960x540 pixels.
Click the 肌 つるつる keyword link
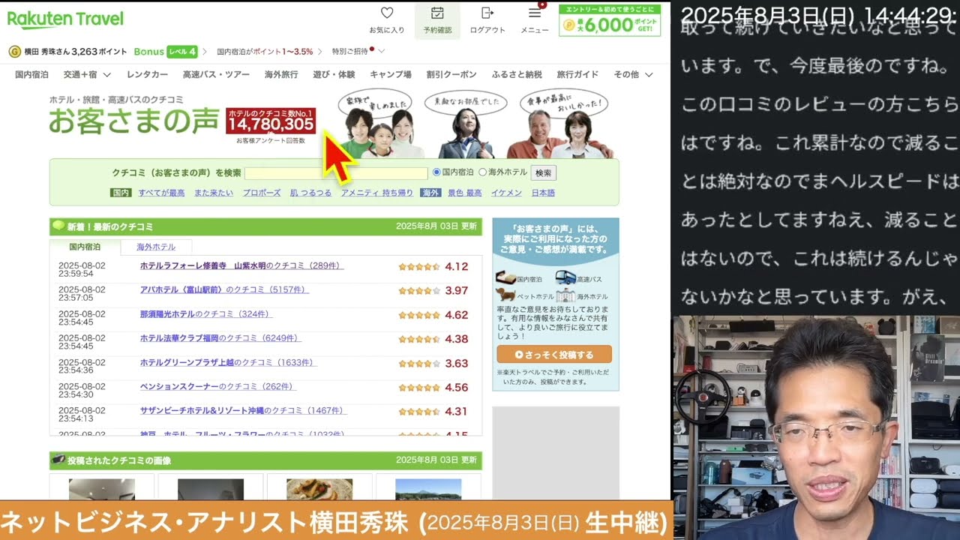[310, 193]
